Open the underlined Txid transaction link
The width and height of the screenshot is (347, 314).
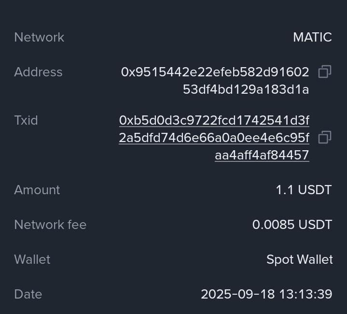[214, 138]
